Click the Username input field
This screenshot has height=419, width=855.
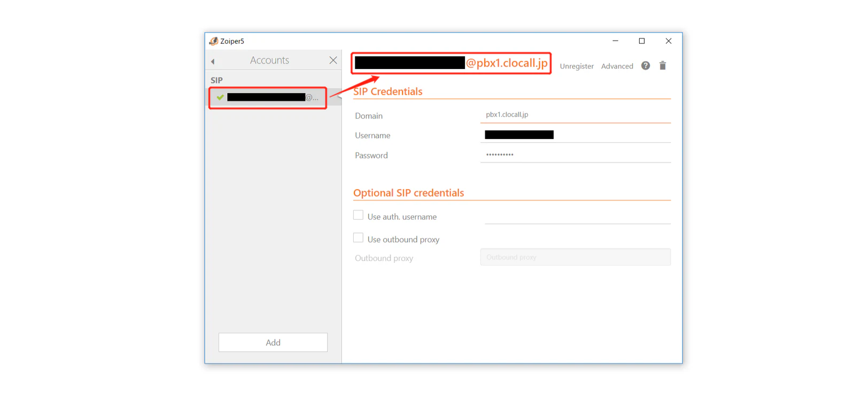(x=576, y=135)
